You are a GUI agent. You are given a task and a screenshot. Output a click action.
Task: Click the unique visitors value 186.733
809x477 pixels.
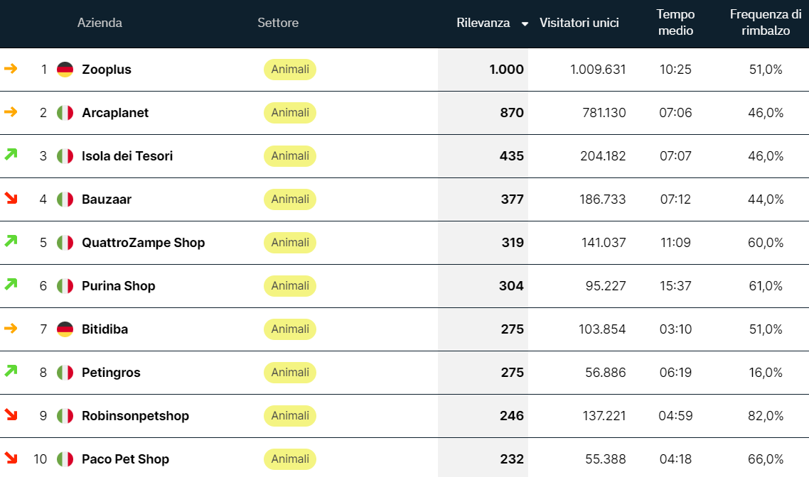(603, 199)
